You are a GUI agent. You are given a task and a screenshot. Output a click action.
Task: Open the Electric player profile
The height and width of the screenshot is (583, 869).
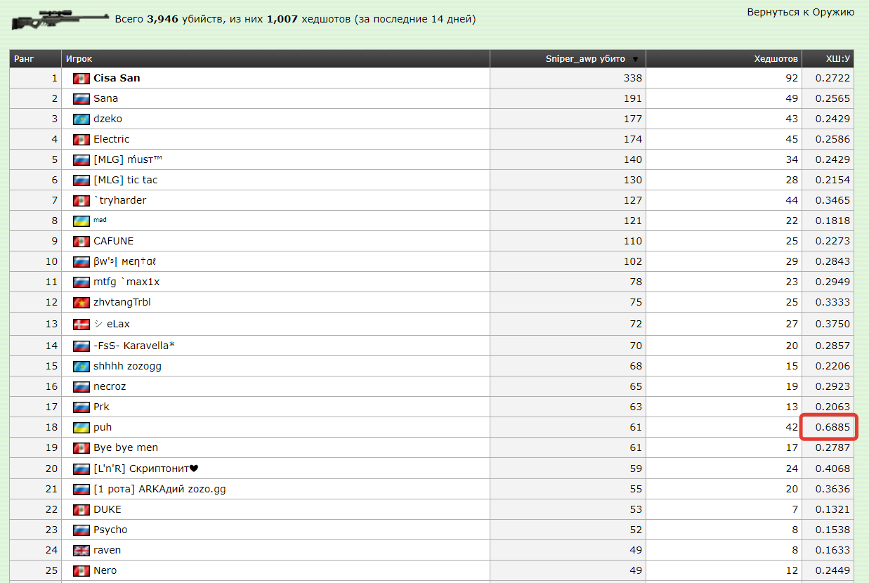111,139
